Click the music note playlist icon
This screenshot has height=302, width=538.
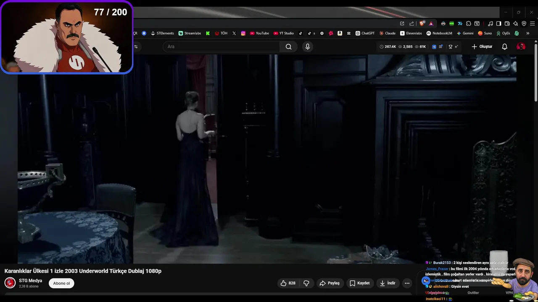490,23
